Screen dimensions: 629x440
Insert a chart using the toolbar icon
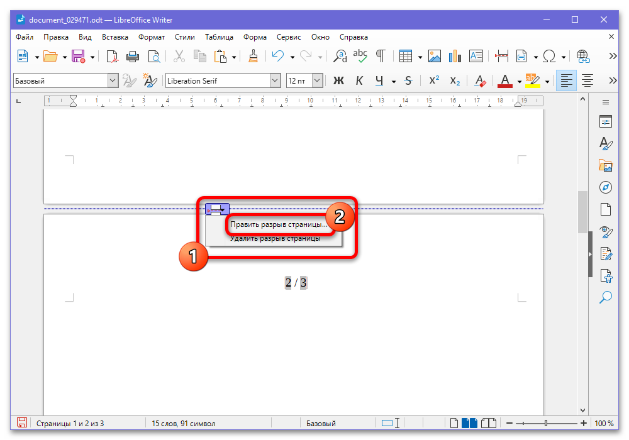click(x=455, y=57)
